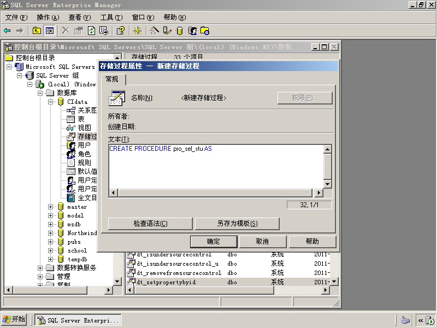Collapse the SQL Server 组 node
Image resolution: width=437 pixels, height=328 pixels.
[x=19, y=75]
